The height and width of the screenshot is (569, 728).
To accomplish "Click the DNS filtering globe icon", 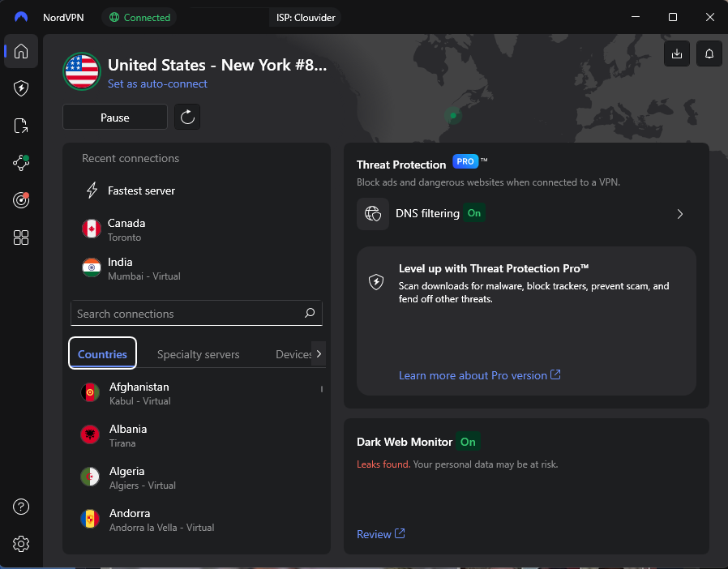I will click(373, 214).
